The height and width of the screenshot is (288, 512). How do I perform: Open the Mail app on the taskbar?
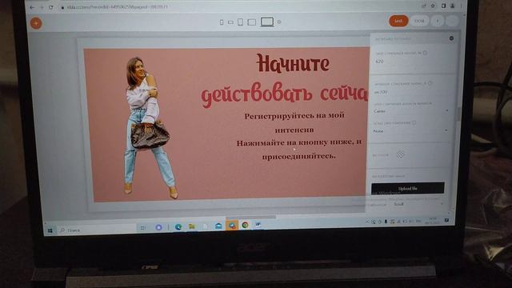coord(218,226)
